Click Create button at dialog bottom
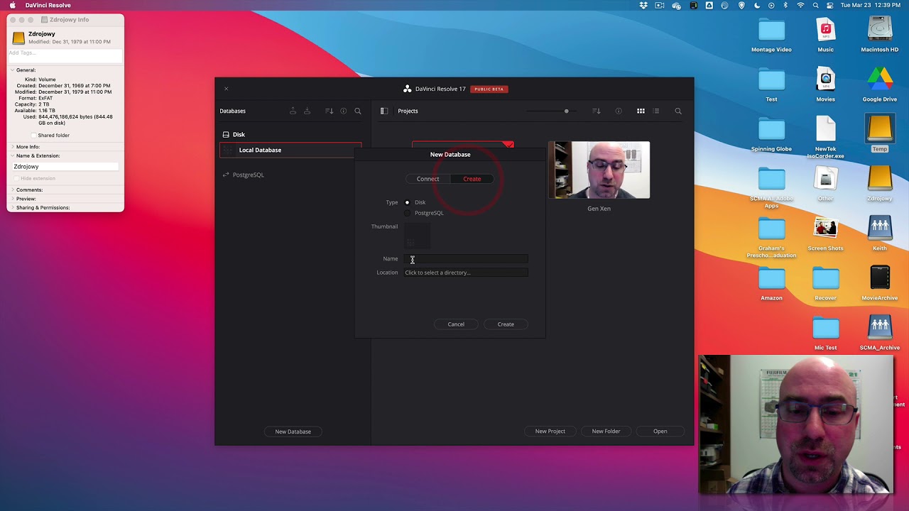The height and width of the screenshot is (511, 909). (x=506, y=324)
